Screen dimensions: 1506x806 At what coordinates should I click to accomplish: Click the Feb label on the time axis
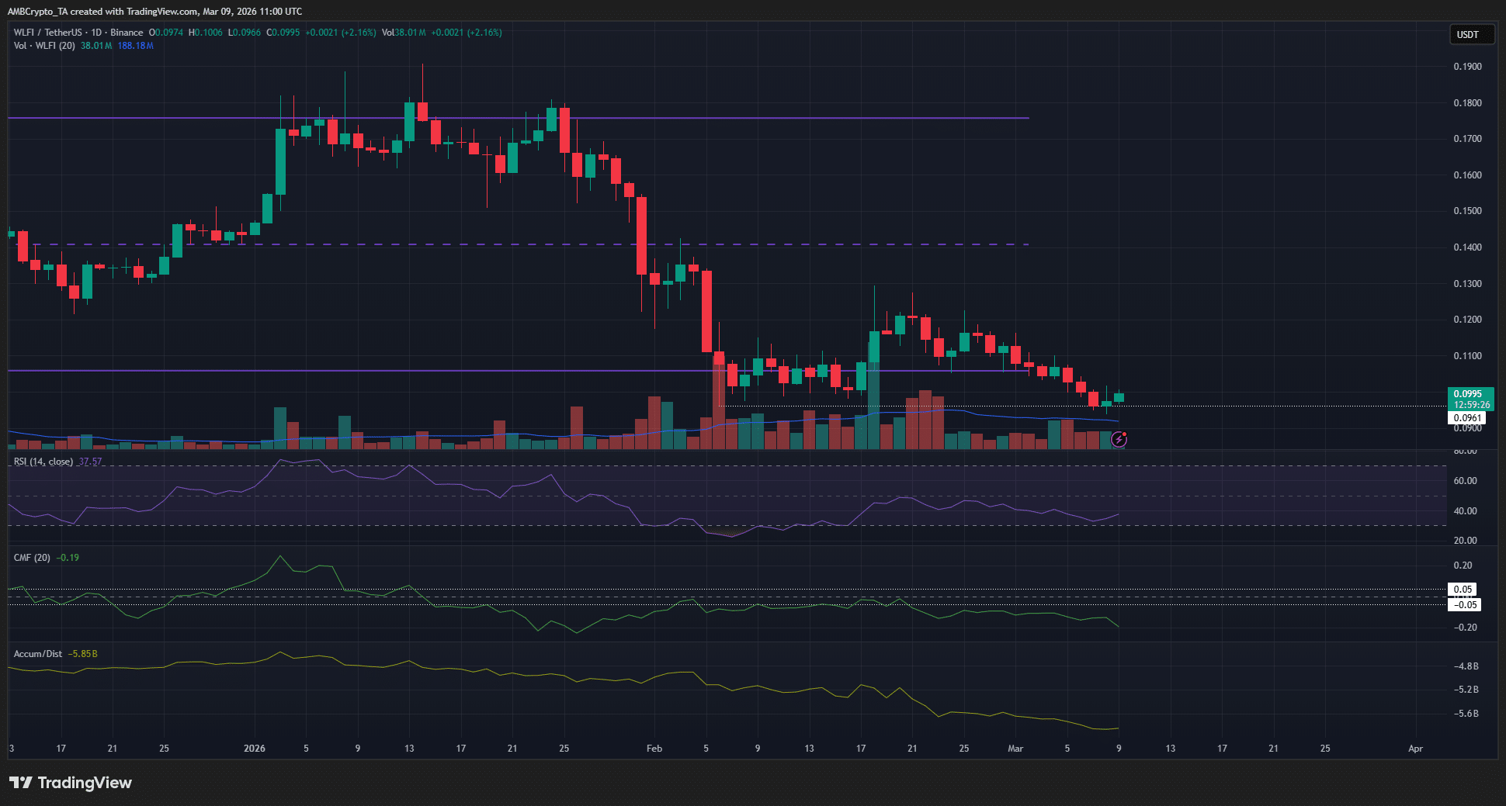[x=654, y=749]
